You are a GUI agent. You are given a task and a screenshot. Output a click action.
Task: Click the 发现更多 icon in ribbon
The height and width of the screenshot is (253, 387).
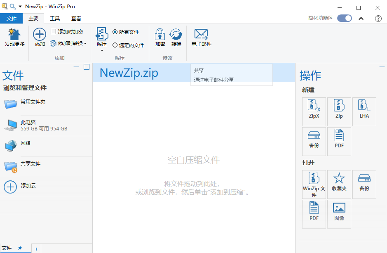[15, 35]
